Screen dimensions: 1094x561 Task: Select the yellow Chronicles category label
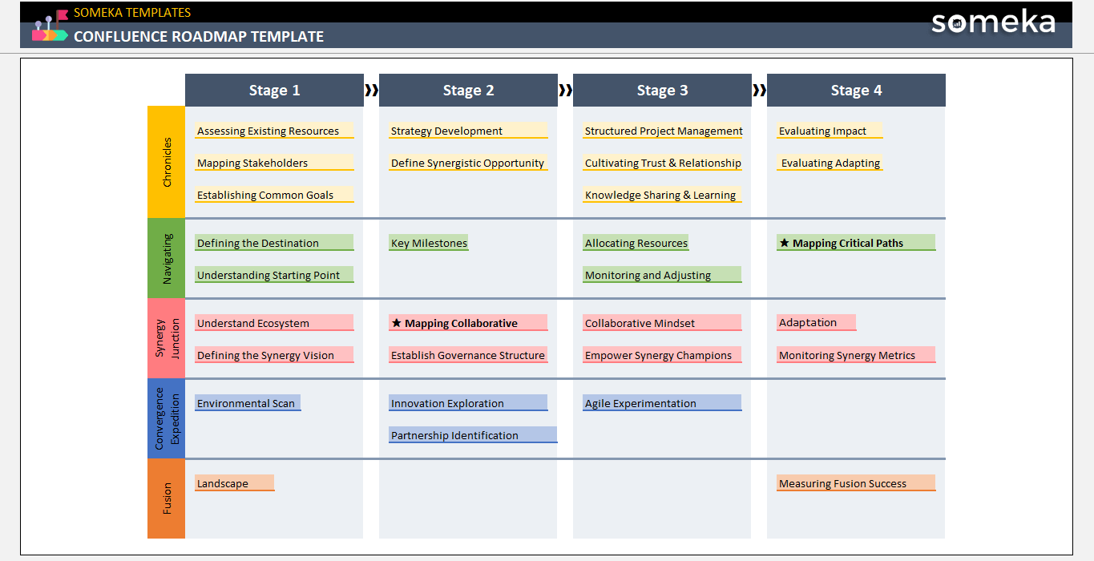[x=167, y=162]
